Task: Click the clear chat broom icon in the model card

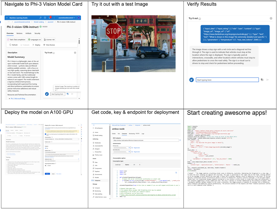Action: pyautogui.click(x=47, y=94)
